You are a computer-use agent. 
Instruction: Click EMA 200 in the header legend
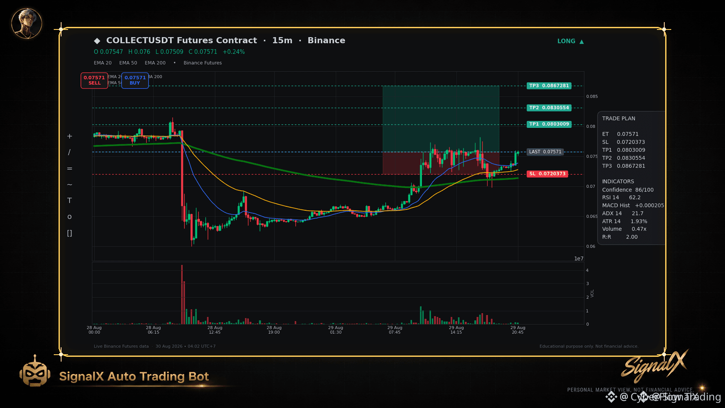[x=155, y=63]
